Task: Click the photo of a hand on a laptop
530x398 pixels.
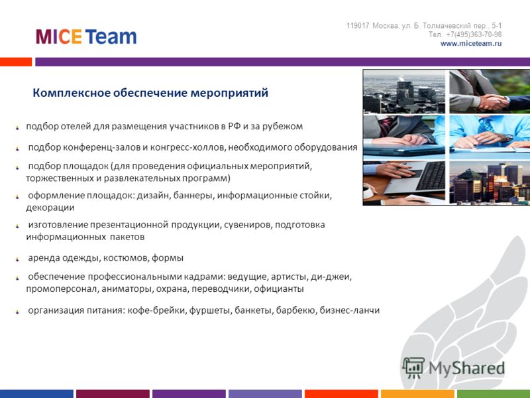Action: point(404,137)
